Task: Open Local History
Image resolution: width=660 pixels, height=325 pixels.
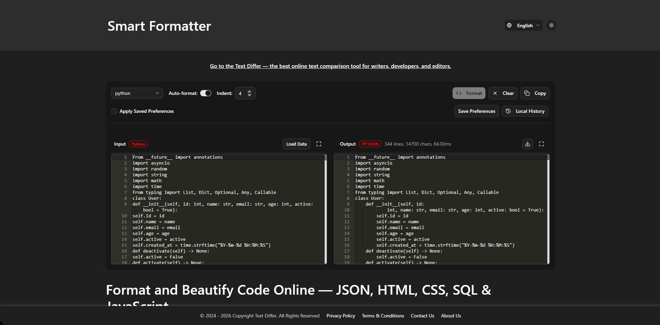Action: coord(525,111)
